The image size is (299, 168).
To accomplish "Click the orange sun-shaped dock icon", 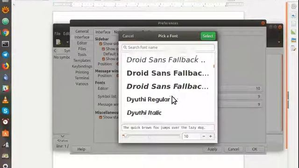I will (x=5, y=10).
